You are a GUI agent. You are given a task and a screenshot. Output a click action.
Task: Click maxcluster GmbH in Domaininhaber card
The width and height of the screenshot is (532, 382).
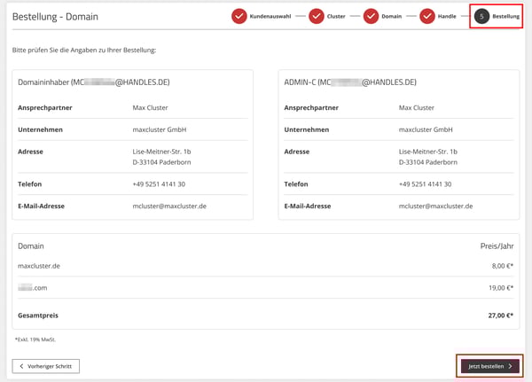(160, 129)
